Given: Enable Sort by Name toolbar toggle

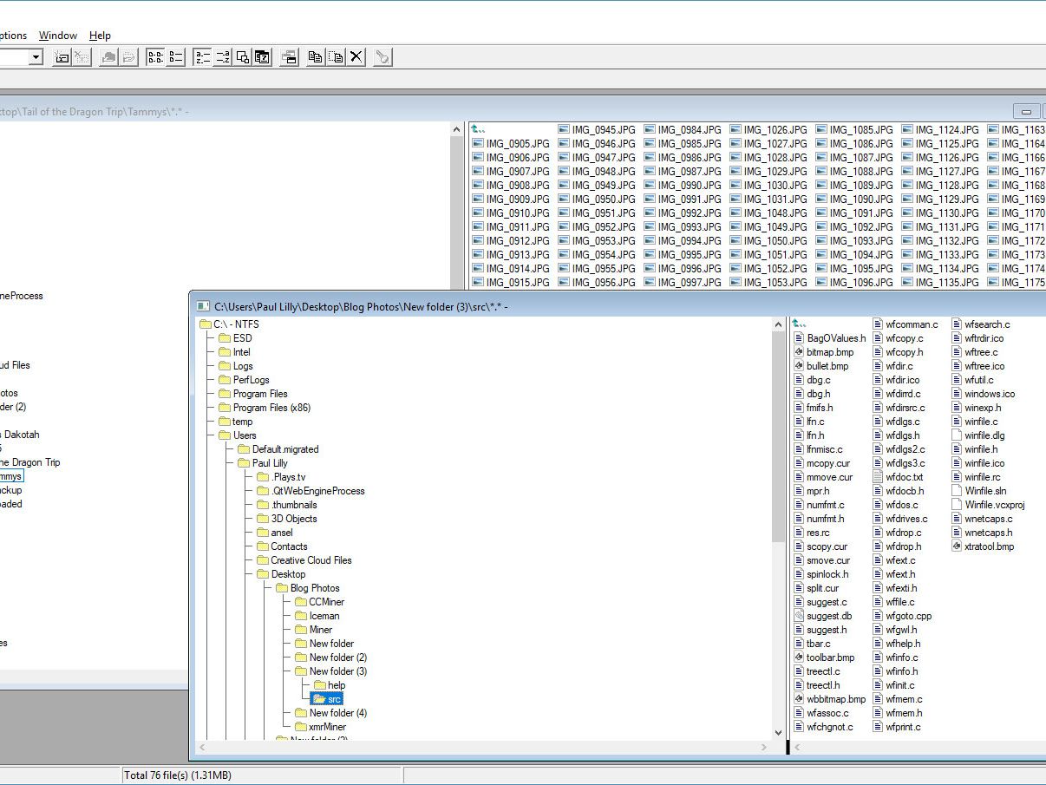Looking at the screenshot, I should coord(202,57).
